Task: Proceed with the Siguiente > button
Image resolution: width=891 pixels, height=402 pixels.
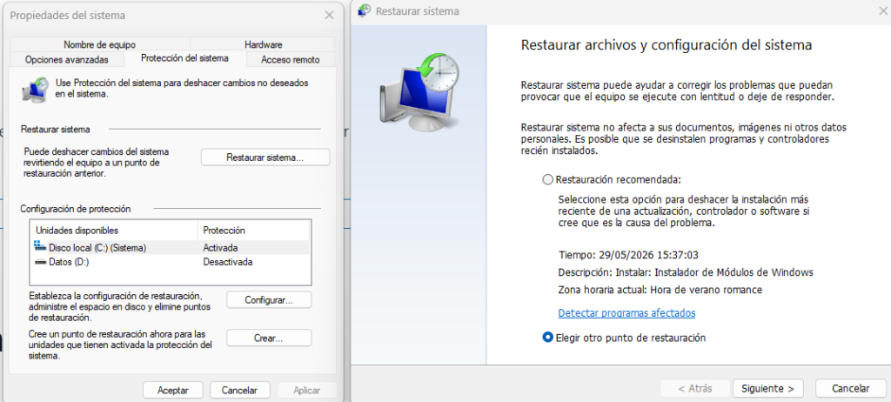Action: (767, 388)
